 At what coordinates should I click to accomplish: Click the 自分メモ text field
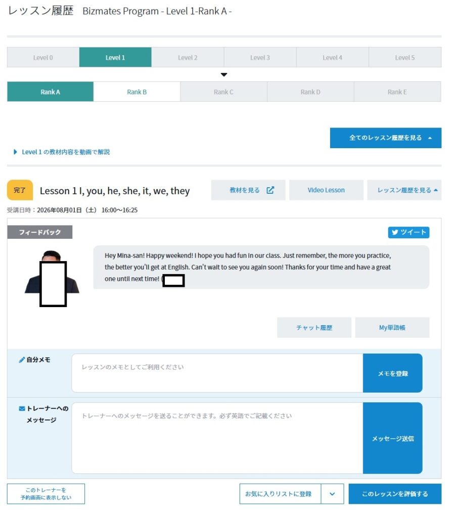(x=217, y=373)
